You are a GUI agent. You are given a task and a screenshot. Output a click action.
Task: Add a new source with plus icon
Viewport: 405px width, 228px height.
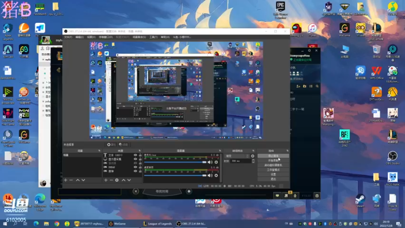pyautogui.click(x=106, y=180)
